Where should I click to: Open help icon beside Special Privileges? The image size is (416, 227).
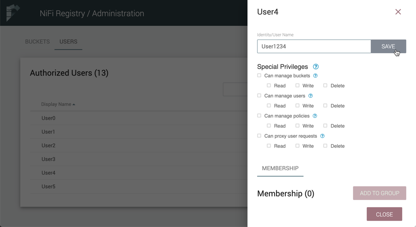click(316, 67)
